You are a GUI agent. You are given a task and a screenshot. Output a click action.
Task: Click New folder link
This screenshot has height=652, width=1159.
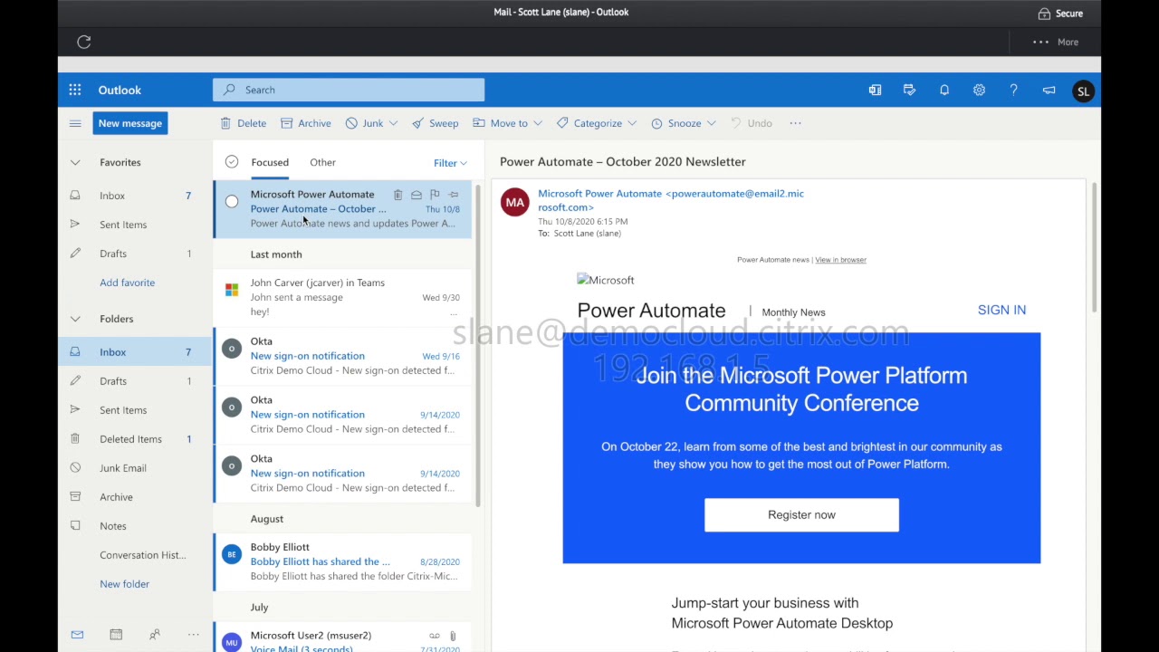(124, 584)
